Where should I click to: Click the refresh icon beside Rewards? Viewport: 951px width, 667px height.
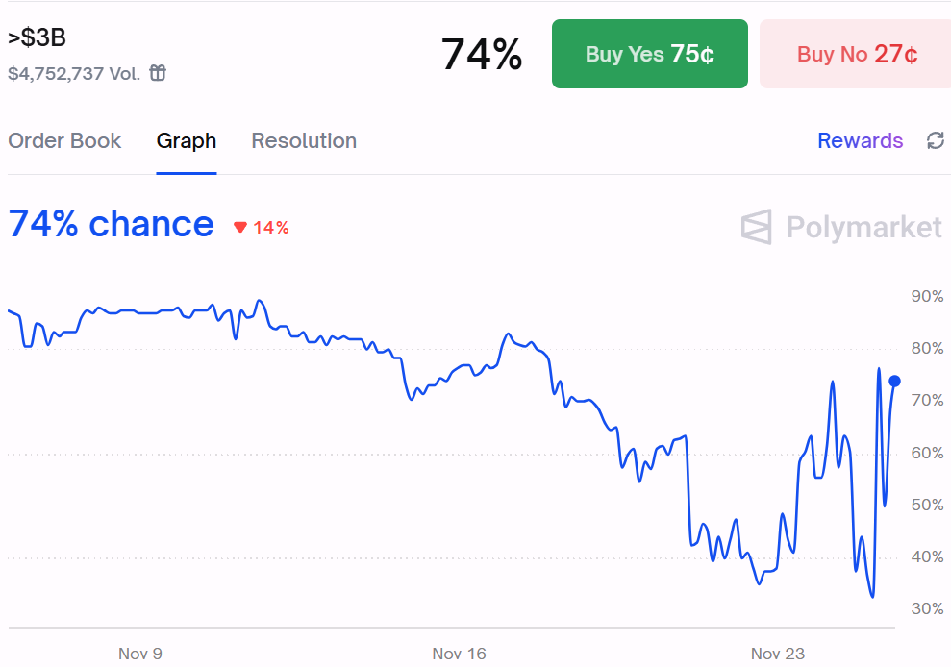tap(935, 140)
